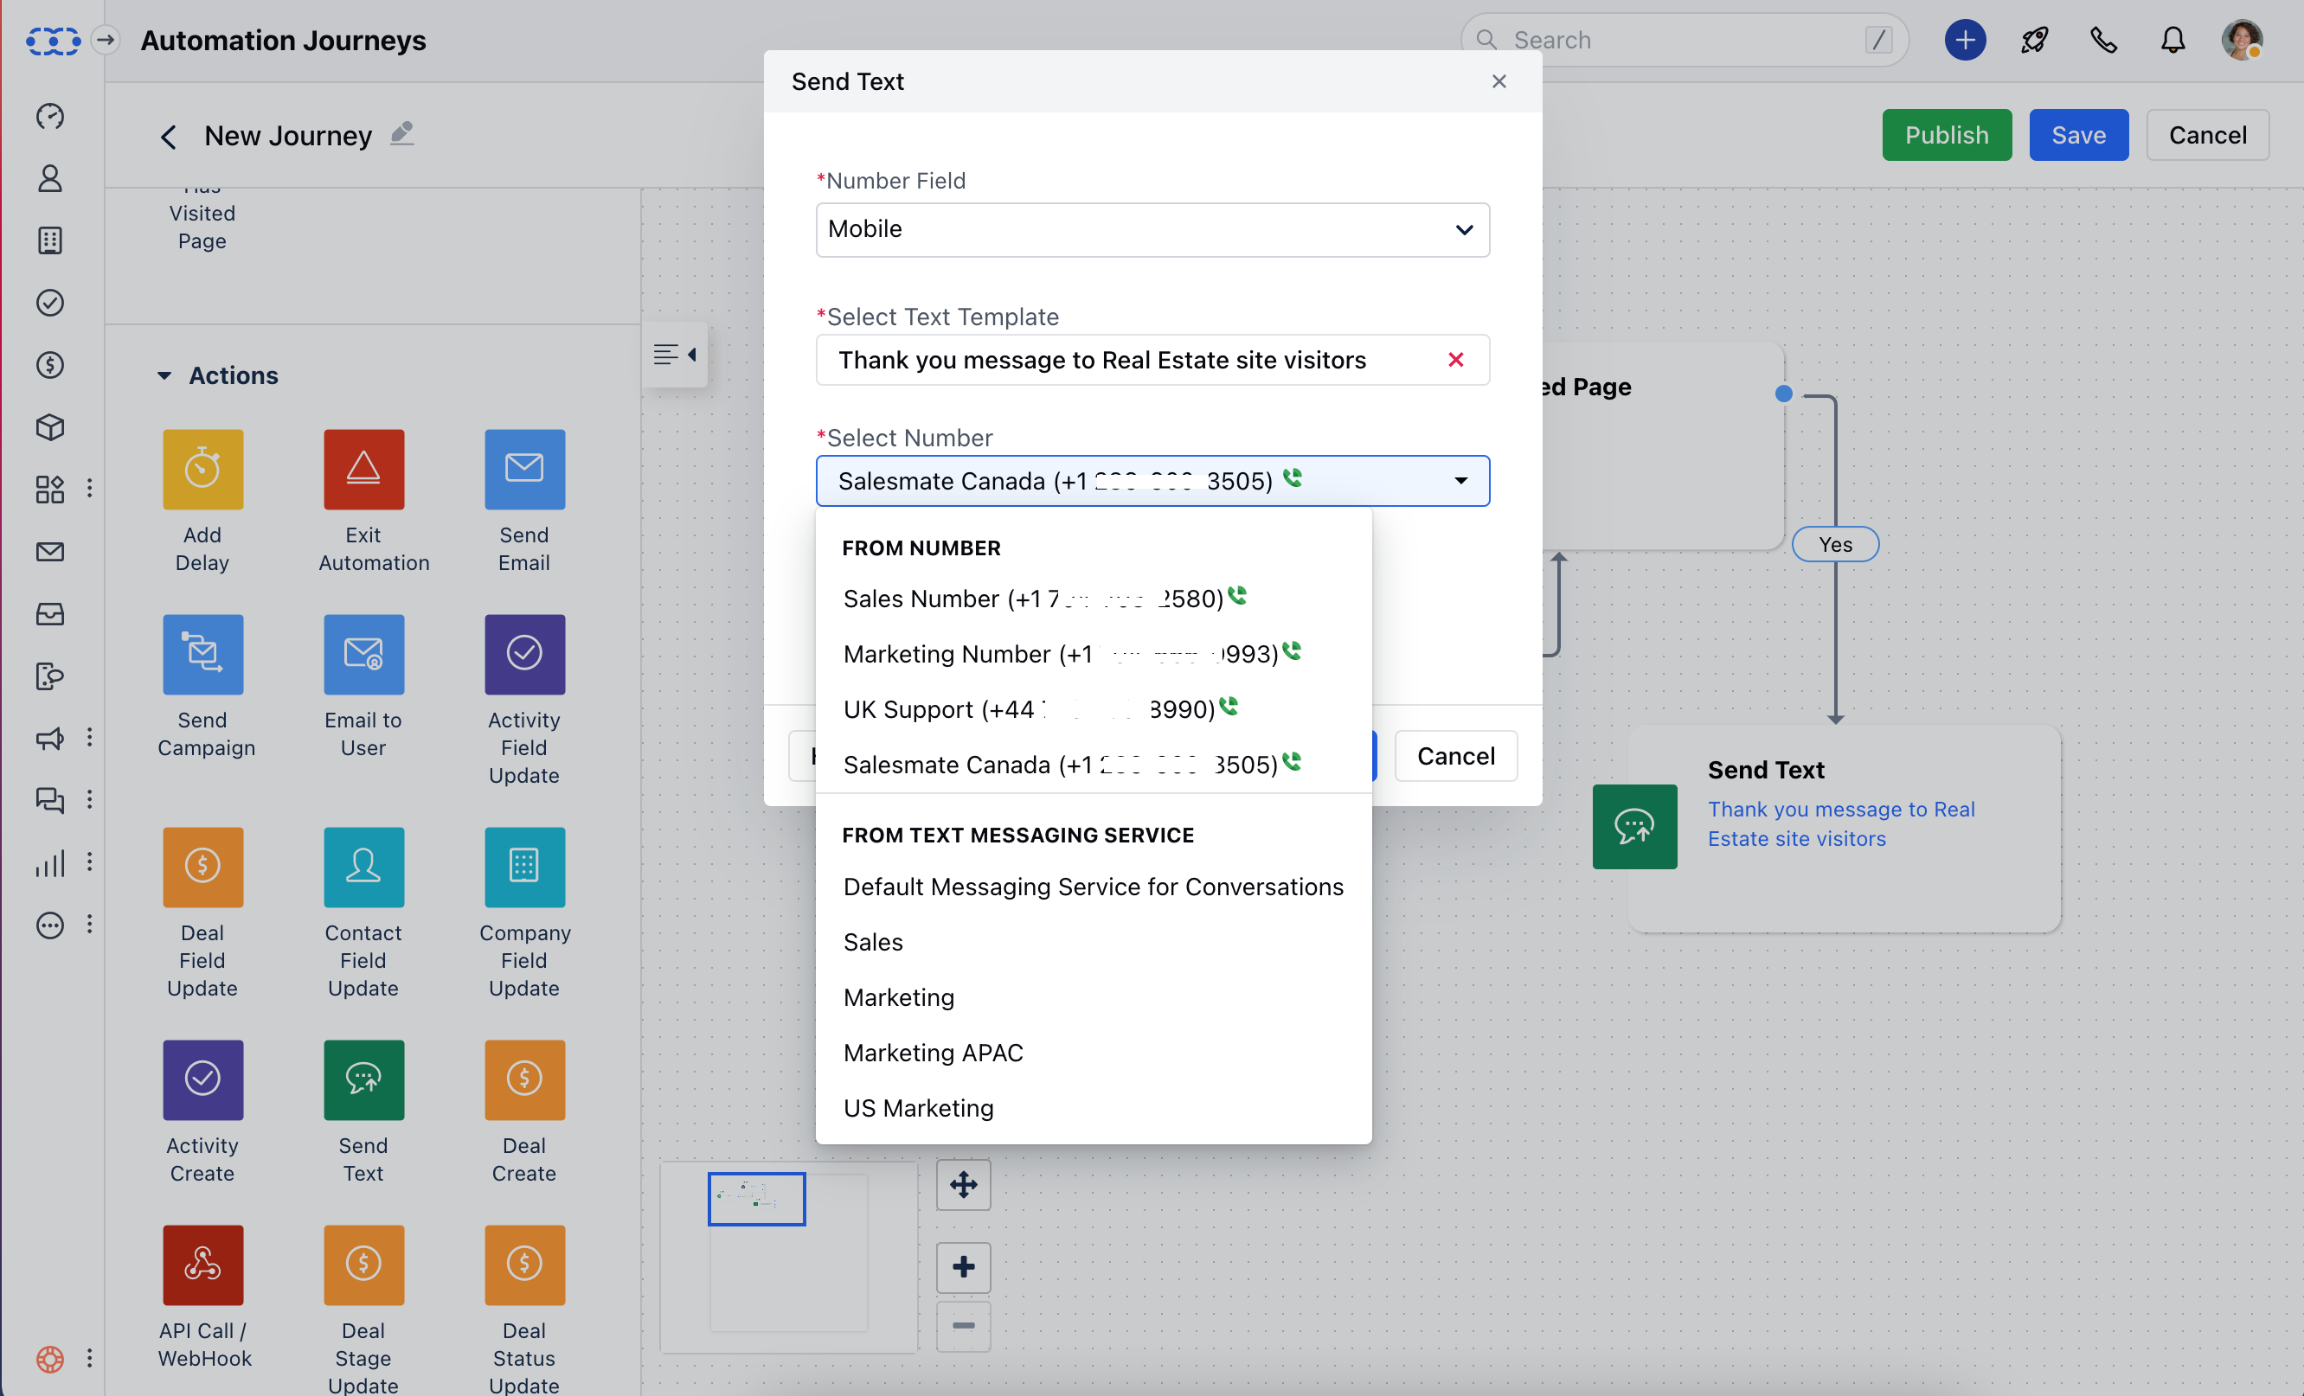Click the pencil icon to rename journey

pyautogui.click(x=402, y=134)
